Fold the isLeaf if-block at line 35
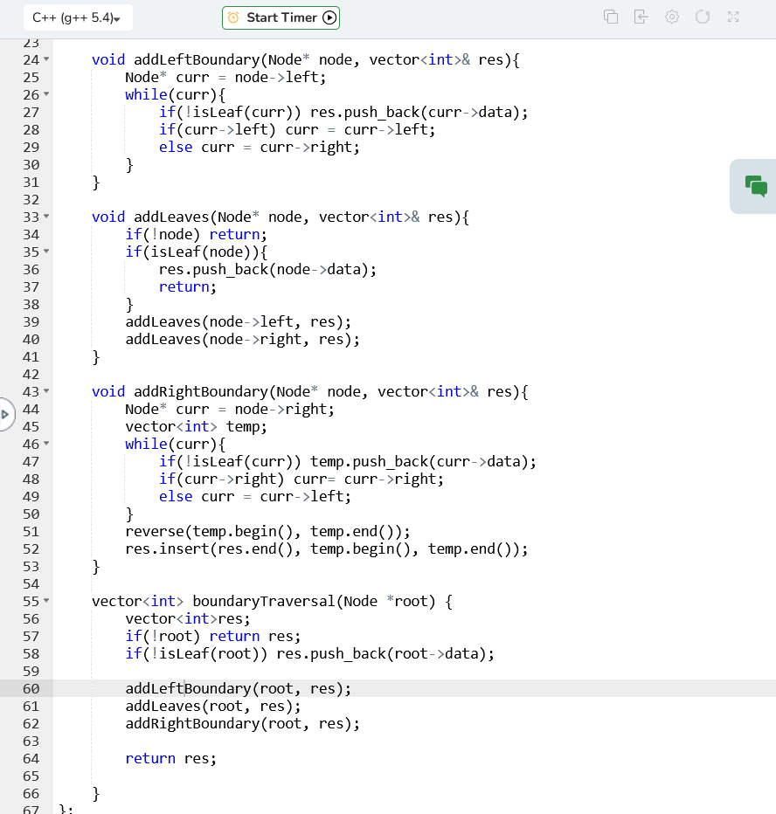This screenshot has height=814, width=776. (x=46, y=252)
